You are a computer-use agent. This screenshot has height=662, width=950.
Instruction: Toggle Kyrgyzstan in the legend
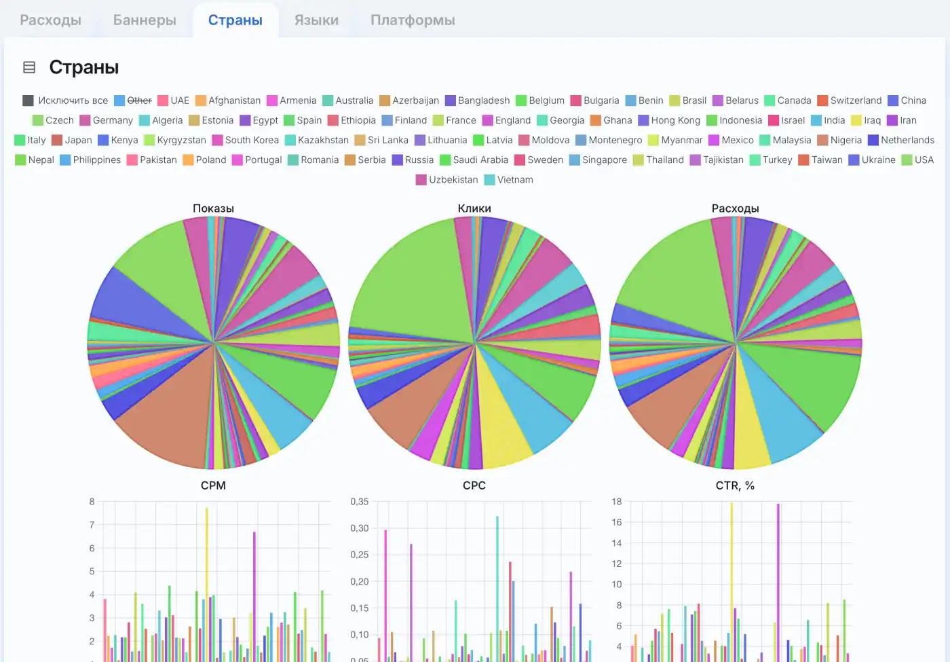175,140
